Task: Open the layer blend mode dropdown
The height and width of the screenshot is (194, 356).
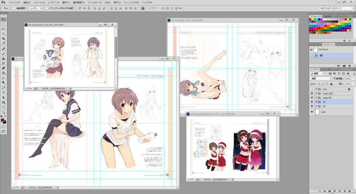Action: pos(321,78)
